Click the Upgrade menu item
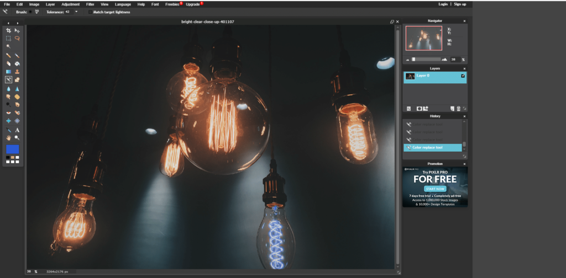 coord(193,4)
